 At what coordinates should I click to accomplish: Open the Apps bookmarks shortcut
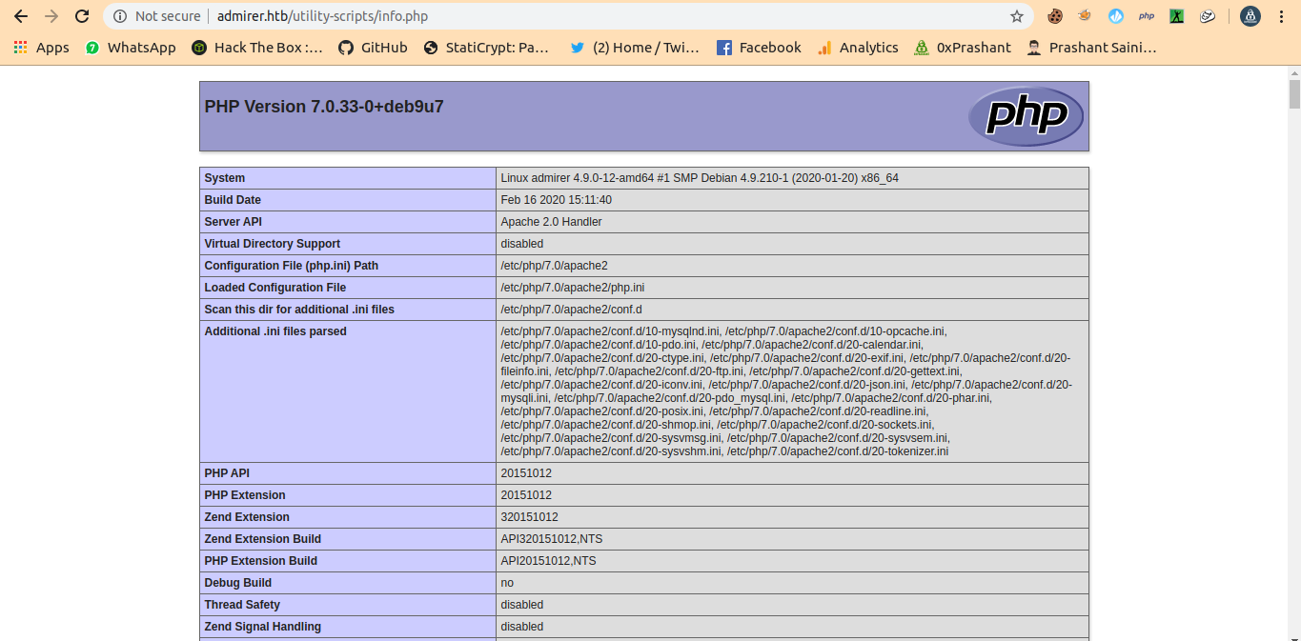point(41,48)
